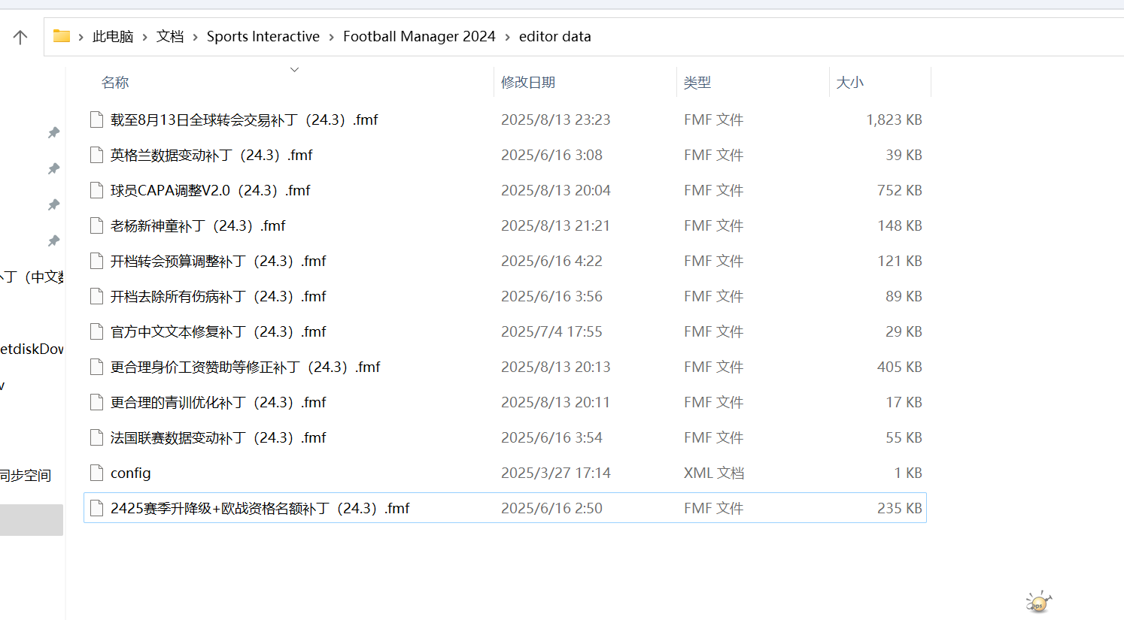Click the modified date 2025/8/13 23:23

point(556,119)
